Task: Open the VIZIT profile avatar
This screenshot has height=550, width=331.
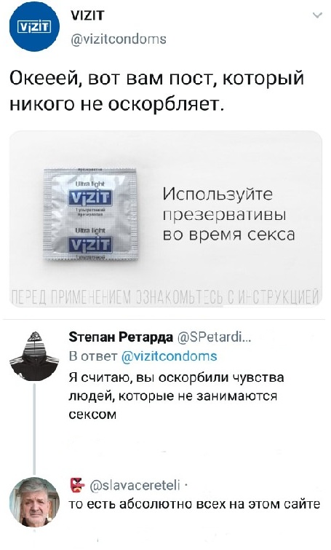Action: pyautogui.click(x=34, y=27)
